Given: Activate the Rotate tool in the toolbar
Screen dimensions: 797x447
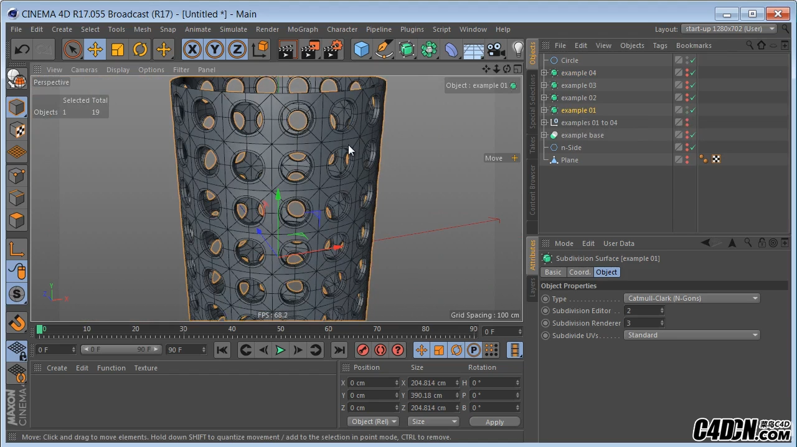Looking at the screenshot, I should click(140, 49).
